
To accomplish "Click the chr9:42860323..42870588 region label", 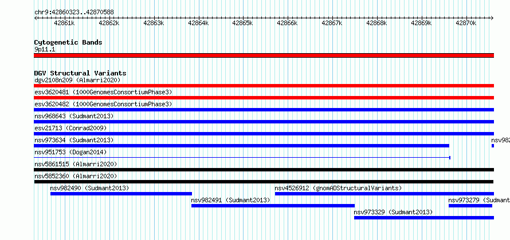I will pos(74,13).
